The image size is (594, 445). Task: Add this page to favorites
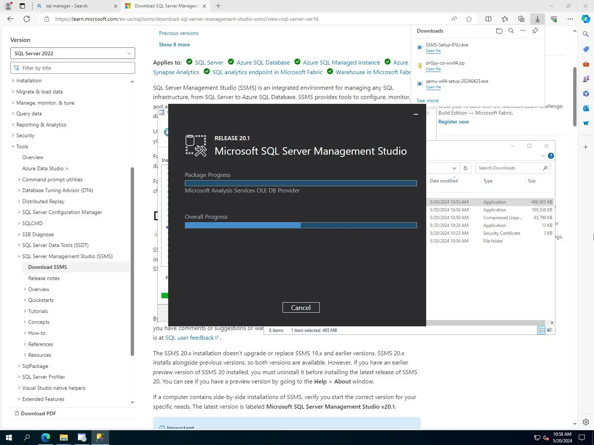pyautogui.click(x=469, y=19)
